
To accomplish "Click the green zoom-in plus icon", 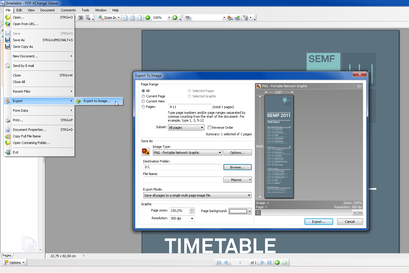I will pyautogui.click(x=175, y=18).
